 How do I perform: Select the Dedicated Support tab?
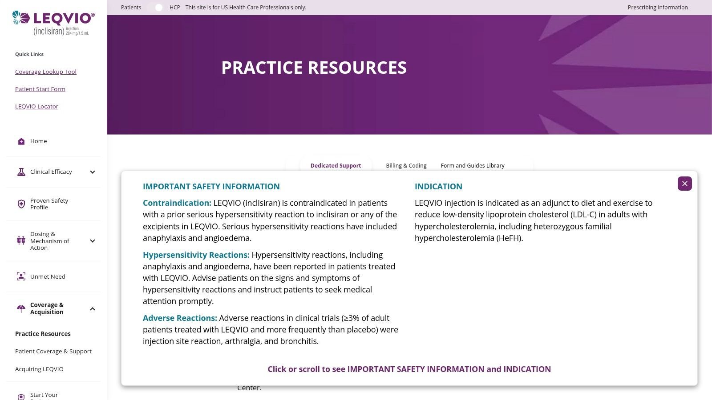pos(336,166)
